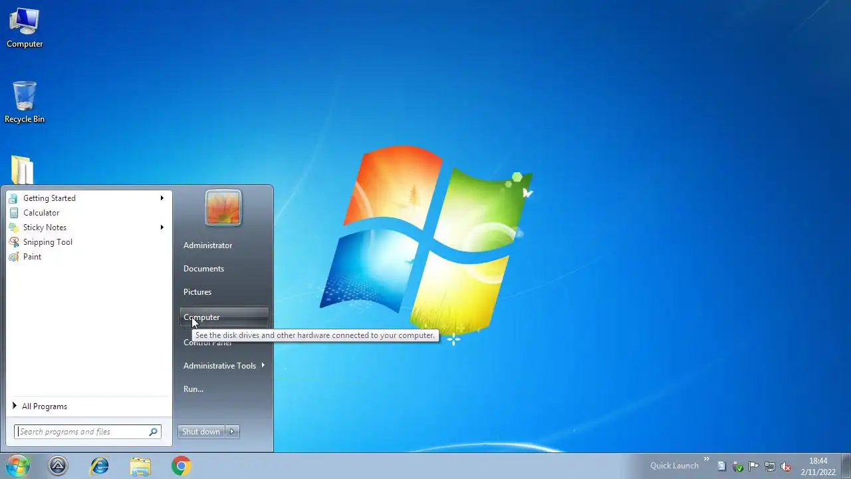Click the magnifier icon in search box
The image size is (851, 479).
coord(153,432)
